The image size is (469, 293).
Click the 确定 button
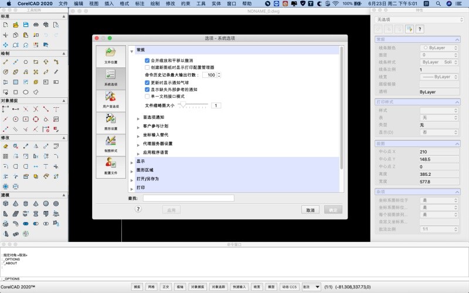point(333,210)
